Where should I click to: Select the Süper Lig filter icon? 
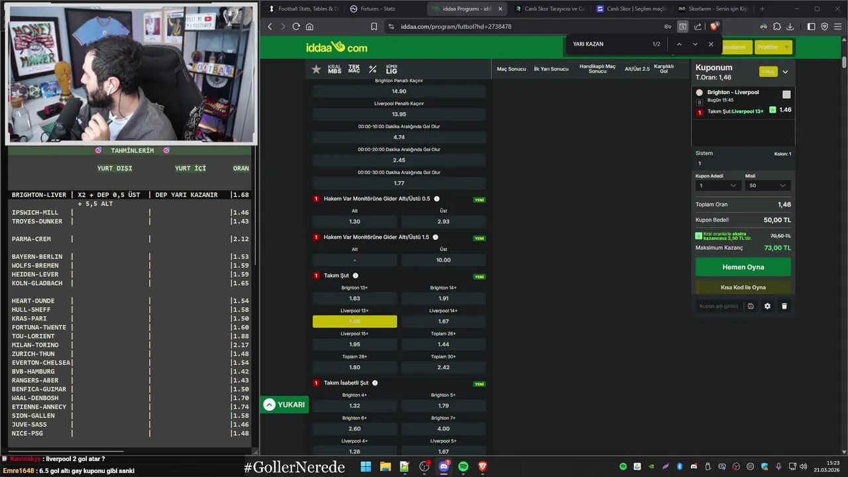392,69
